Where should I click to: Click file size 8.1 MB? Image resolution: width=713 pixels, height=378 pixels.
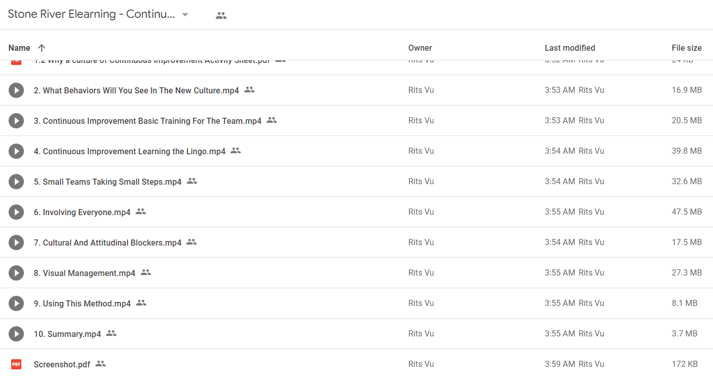pos(685,303)
